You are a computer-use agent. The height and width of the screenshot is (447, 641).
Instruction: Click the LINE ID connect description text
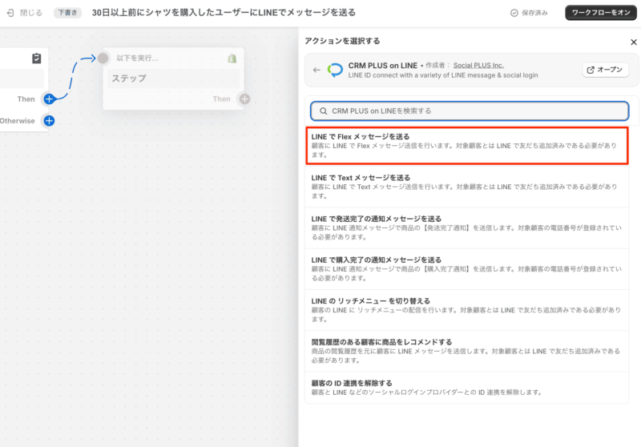click(443, 75)
